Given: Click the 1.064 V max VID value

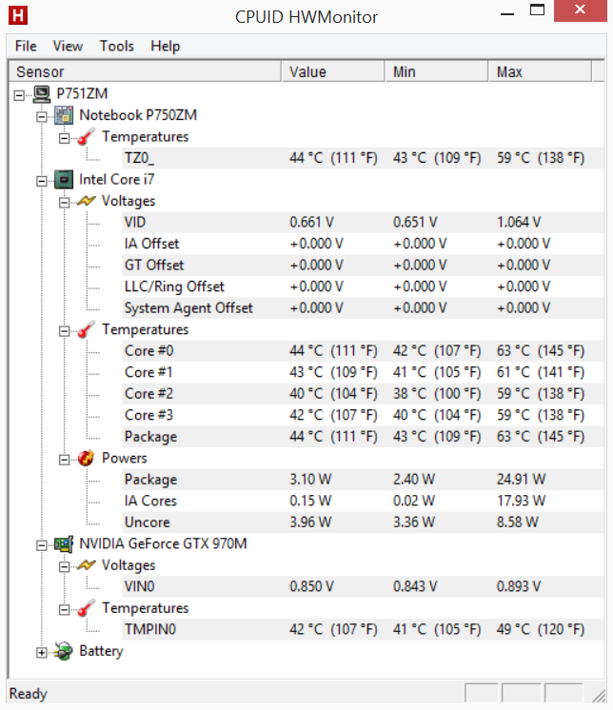Looking at the screenshot, I should pos(519,223).
